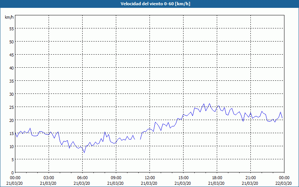Viewport: 299px width, 187px height.
Task: Select the 0 value on the y-axis
Action: point(13,173)
